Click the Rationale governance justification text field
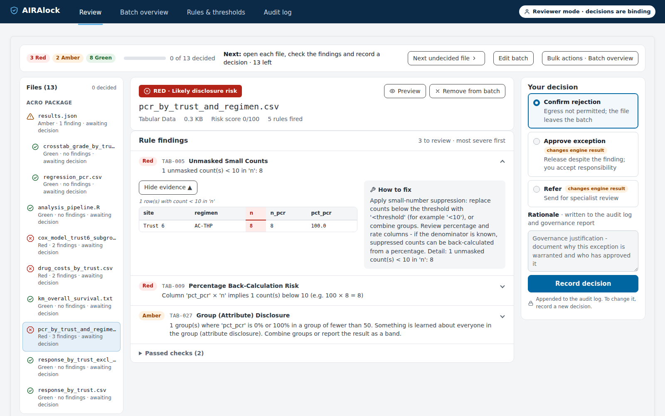The width and height of the screenshot is (665, 416). (583, 251)
